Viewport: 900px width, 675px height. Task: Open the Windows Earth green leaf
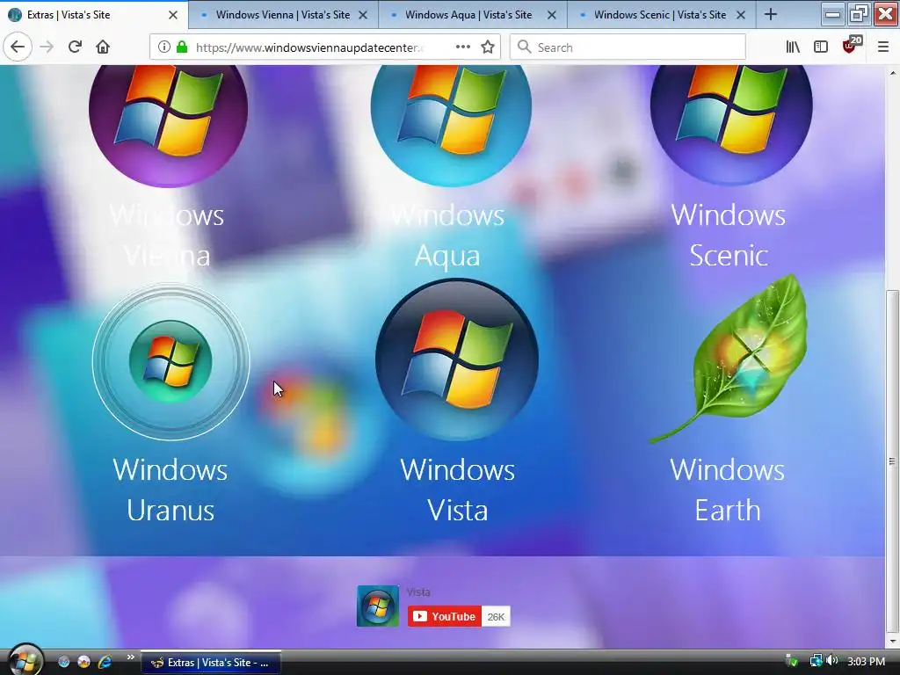click(x=729, y=359)
